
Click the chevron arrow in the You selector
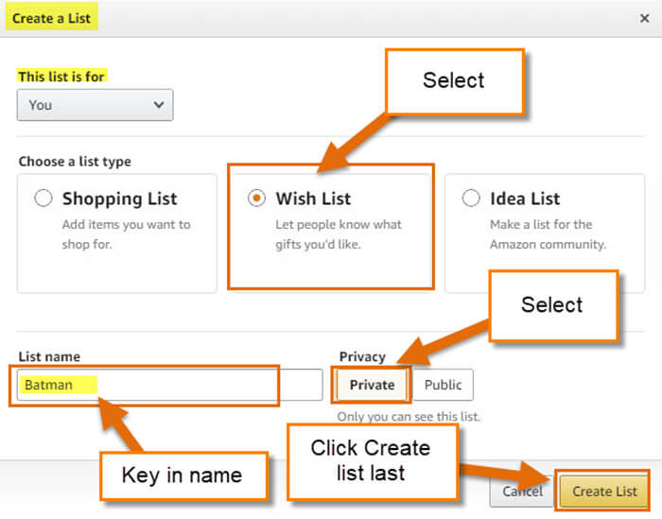coord(159,104)
